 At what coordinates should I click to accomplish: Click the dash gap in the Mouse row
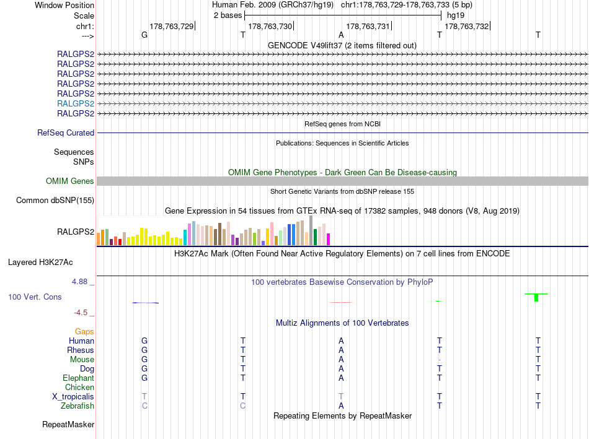tap(440, 360)
